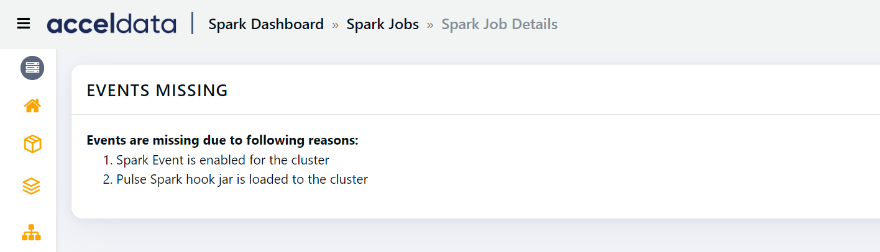Click the hierarchy sitemap sidebar icon

tap(32, 233)
